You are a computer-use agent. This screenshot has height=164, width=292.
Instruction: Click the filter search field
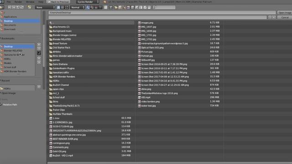pyautogui.click(x=164, y=7)
